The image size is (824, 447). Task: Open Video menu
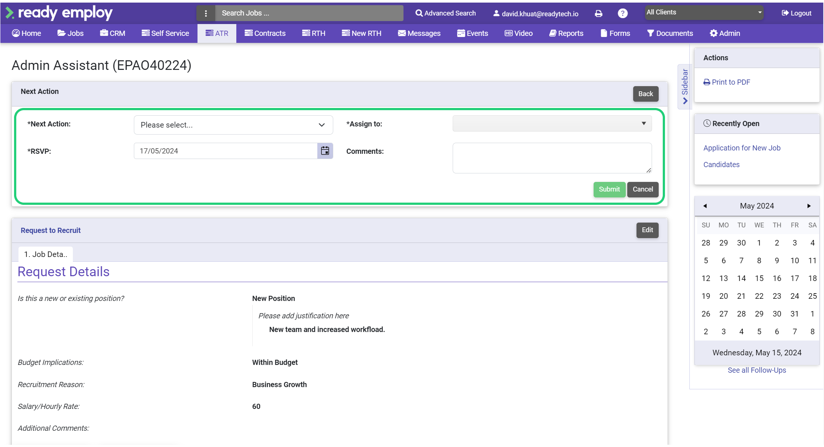pyautogui.click(x=519, y=33)
